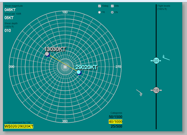Click the 50/1500 category
This screenshot has width=187, height=135.
(x=116, y=117)
